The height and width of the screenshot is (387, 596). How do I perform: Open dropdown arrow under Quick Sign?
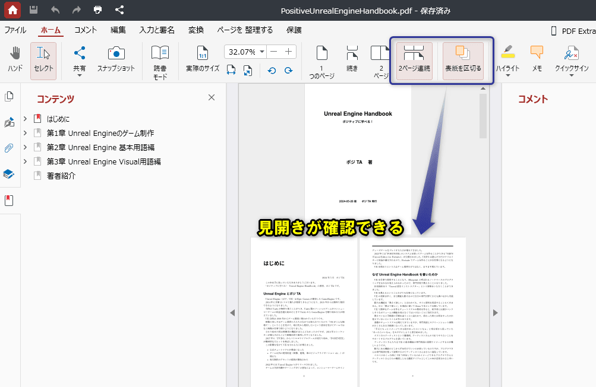tap(571, 75)
